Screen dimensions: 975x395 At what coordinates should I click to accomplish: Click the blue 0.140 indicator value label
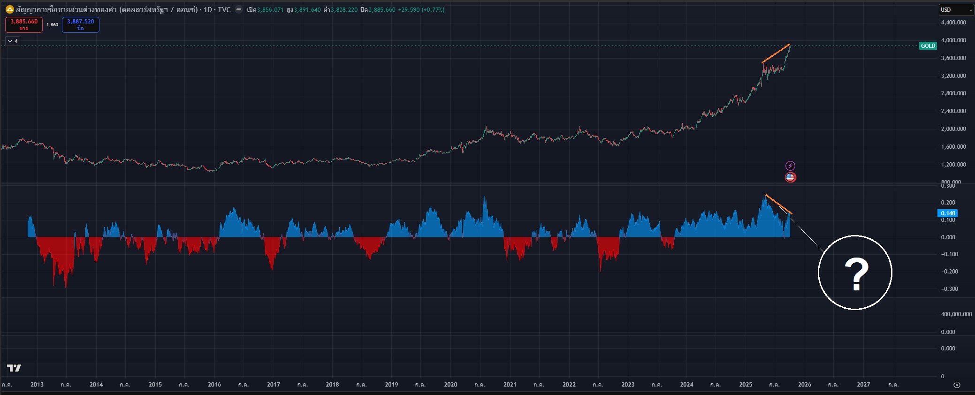(948, 213)
